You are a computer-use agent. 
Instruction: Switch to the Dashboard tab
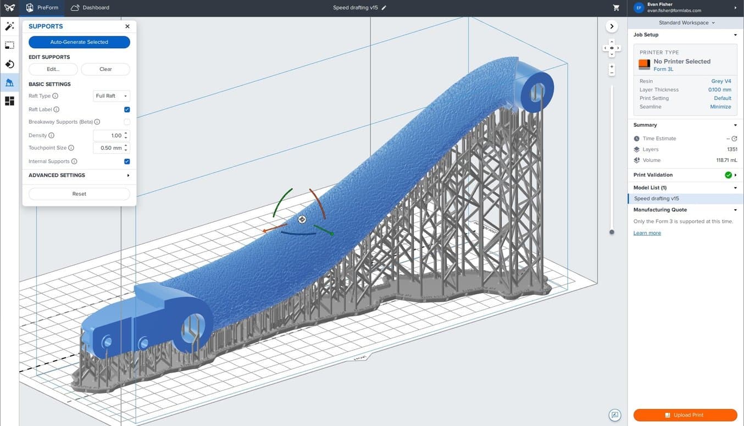click(90, 8)
